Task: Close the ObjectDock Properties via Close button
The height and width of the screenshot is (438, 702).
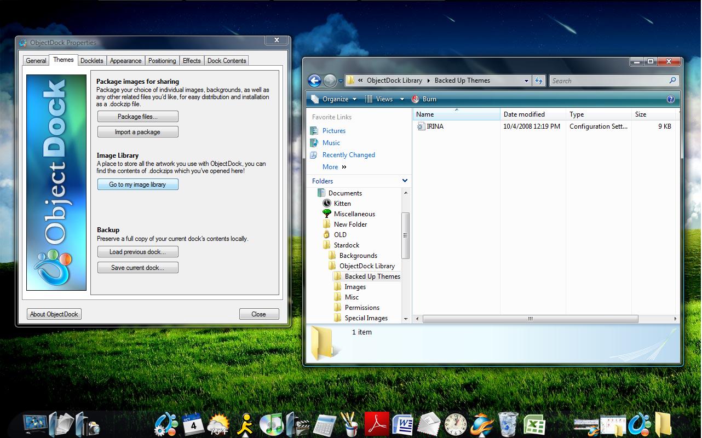Action: [x=259, y=314]
